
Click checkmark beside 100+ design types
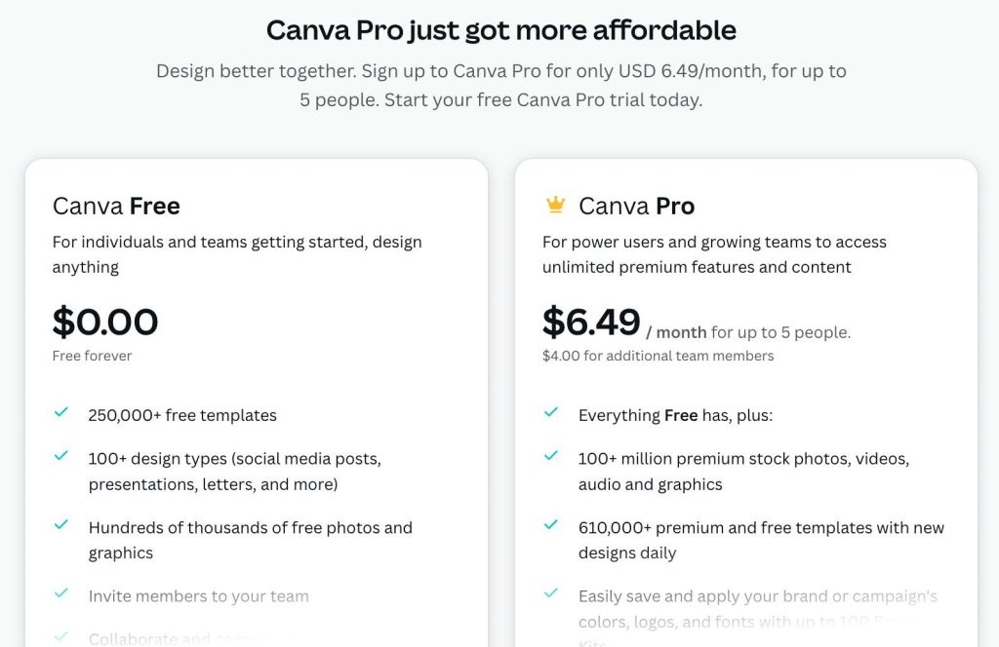click(x=61, y=456)
